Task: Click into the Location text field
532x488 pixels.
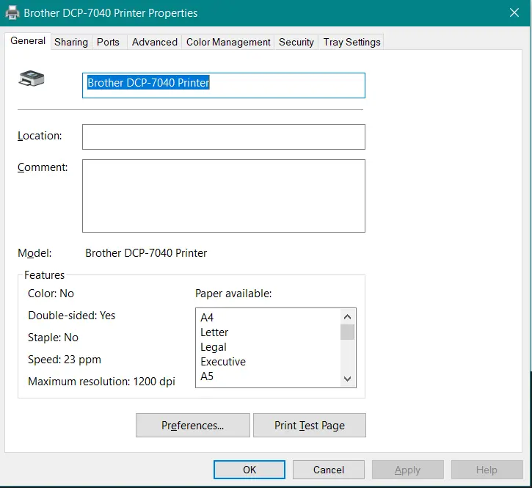Action: click(x=223, y=136)
